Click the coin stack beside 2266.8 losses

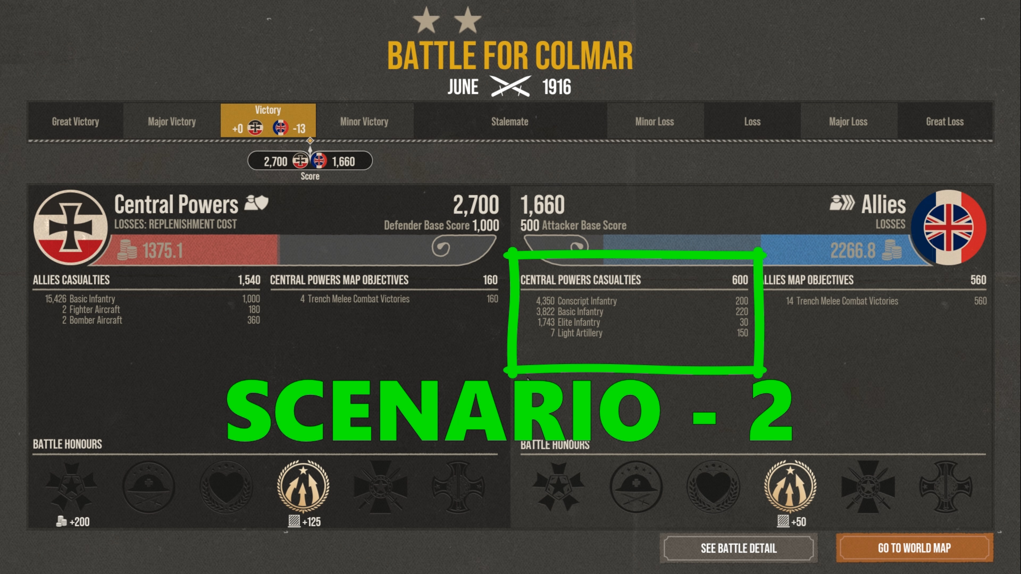pyautogui.click(x=892, y=250)
